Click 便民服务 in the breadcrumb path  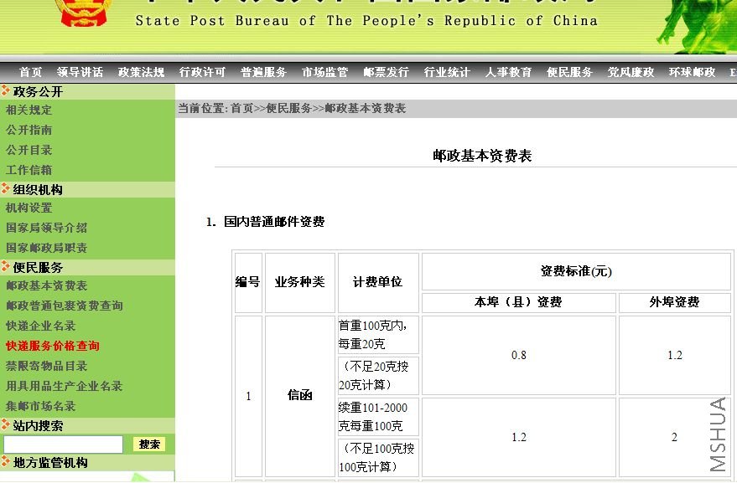coord(288,109)
